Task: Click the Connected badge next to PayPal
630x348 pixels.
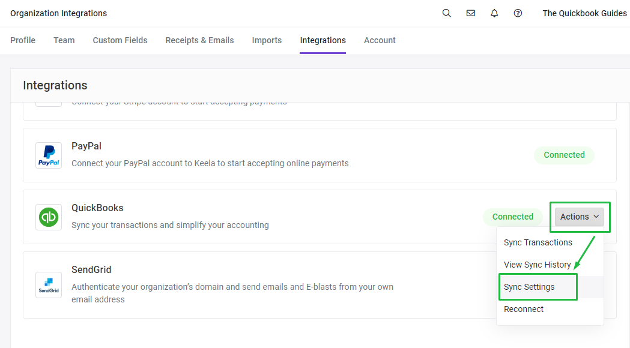Action: pyautogui.click(x=564, y=155)
